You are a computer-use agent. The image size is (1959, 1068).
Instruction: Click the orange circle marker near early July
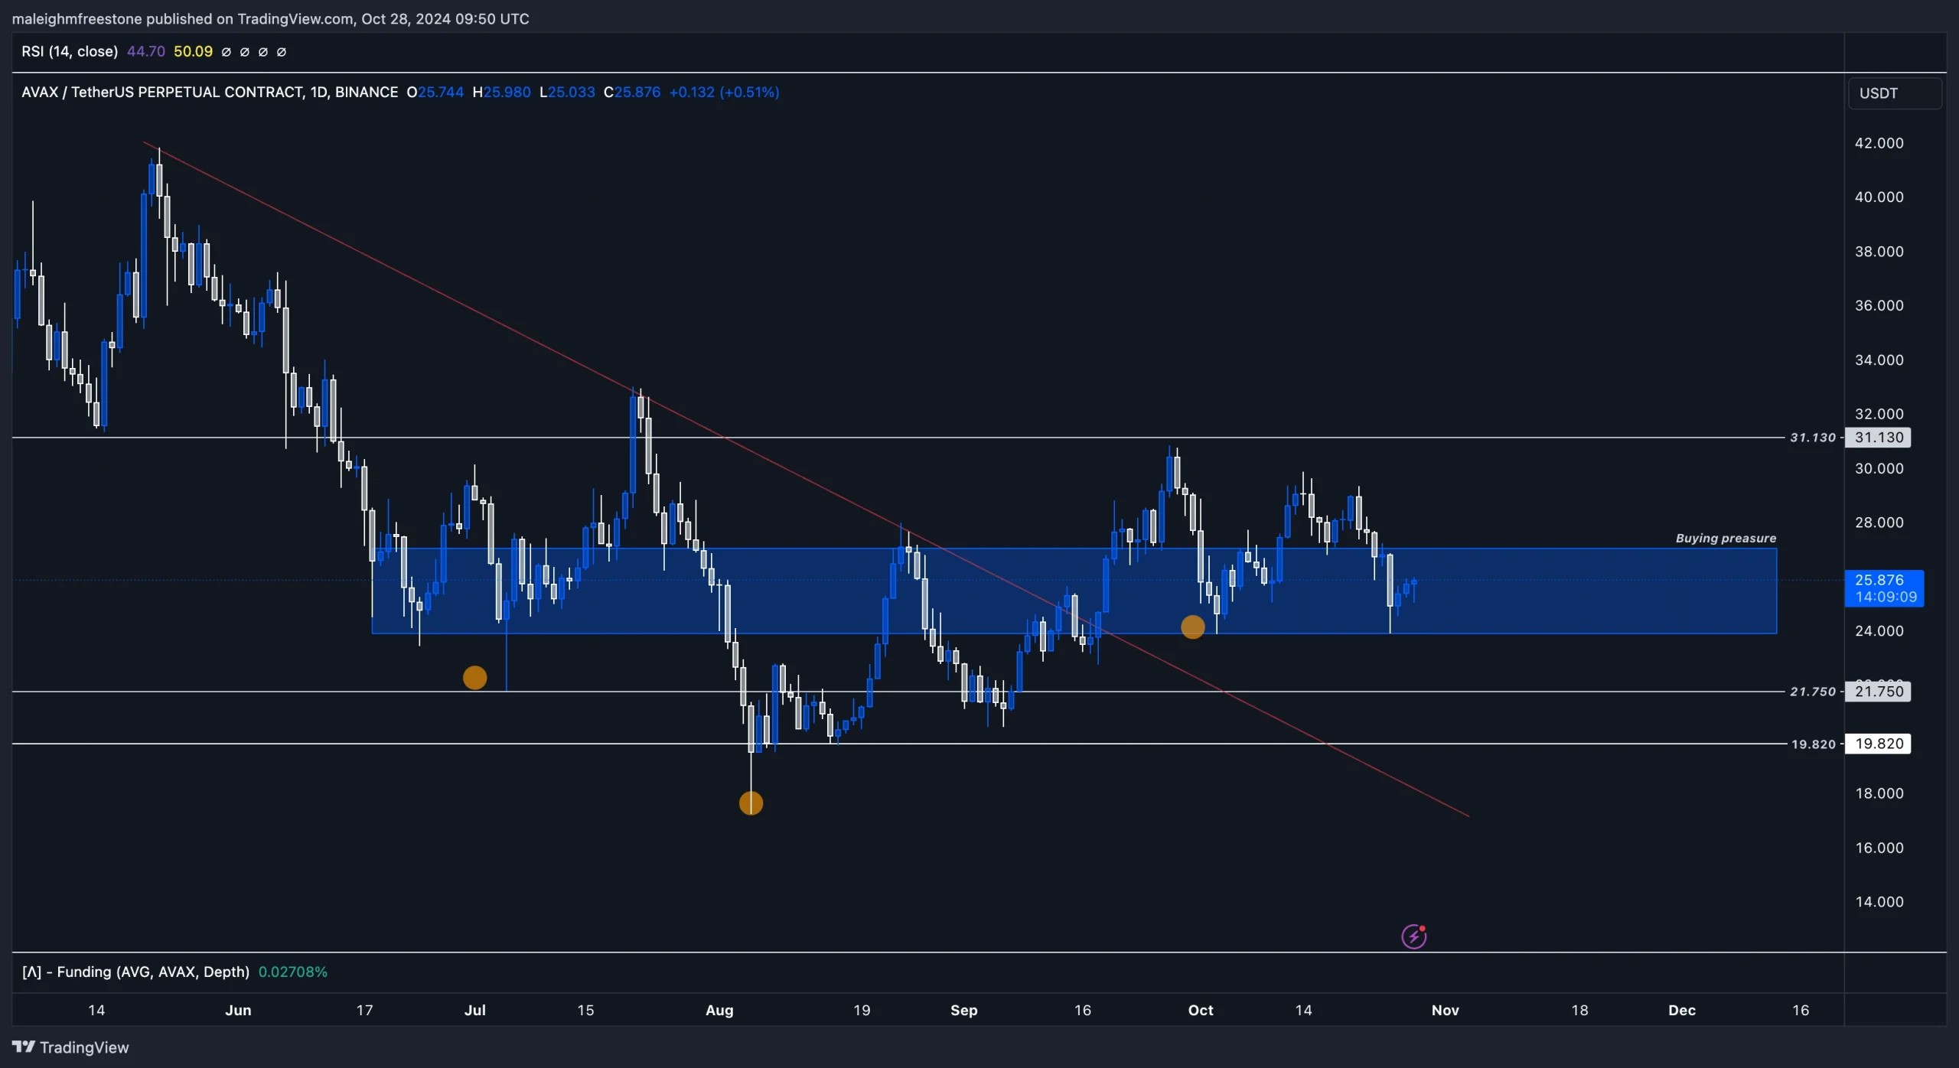tap(475, 676)
